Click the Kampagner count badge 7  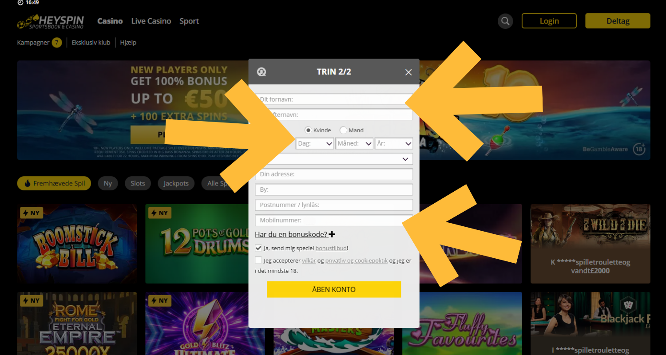coord(57,43)
